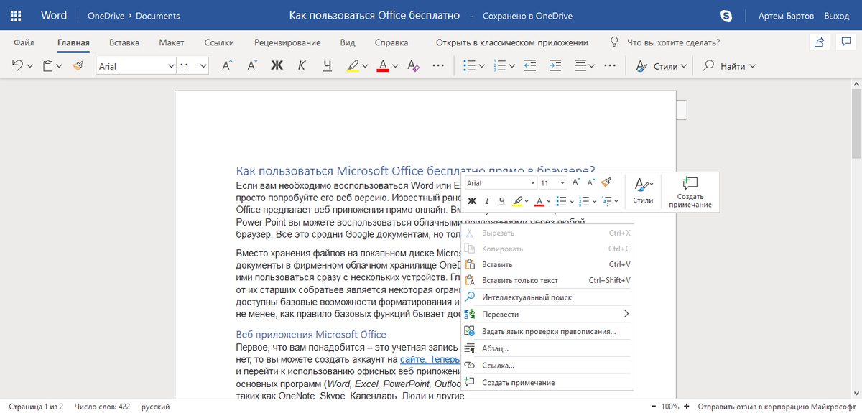The image size is (862, 413).
Task: Open the Paste options dropdown arrow in ribbon
Action: (x=60, y=66)
